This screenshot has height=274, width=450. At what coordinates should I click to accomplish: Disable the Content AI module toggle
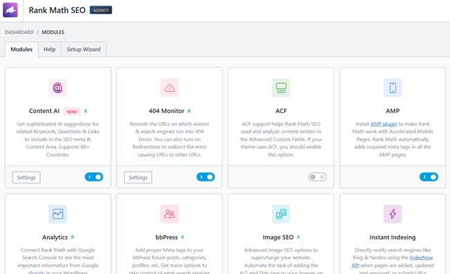point(94,176)
